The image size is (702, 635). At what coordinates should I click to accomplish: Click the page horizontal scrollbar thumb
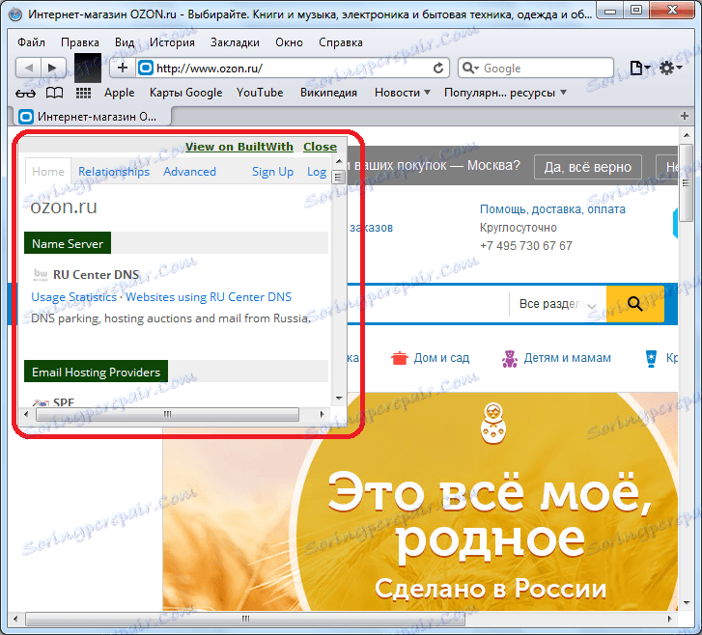(x=245, y=619)
